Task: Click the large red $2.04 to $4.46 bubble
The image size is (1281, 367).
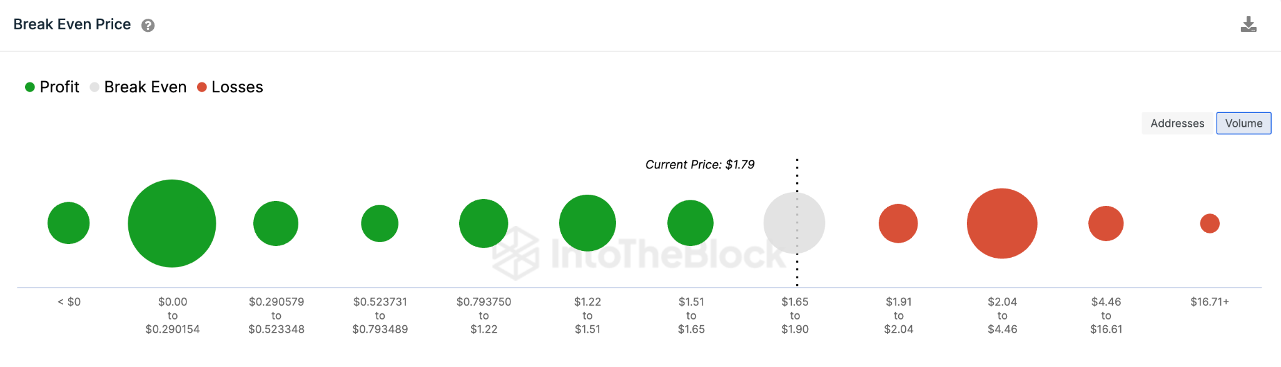Action: 1002,223
